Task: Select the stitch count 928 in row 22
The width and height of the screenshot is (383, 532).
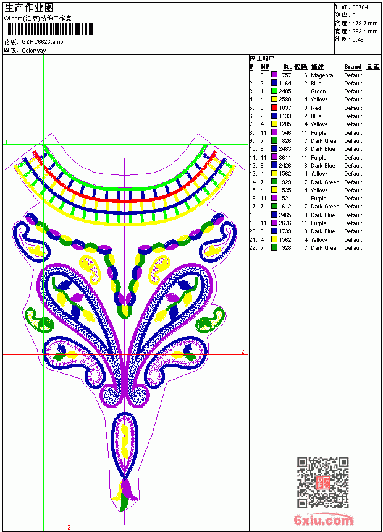Action: point(287,248)
